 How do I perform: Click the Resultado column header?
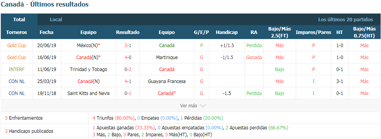pyautogui.click(x=128, y=32)
